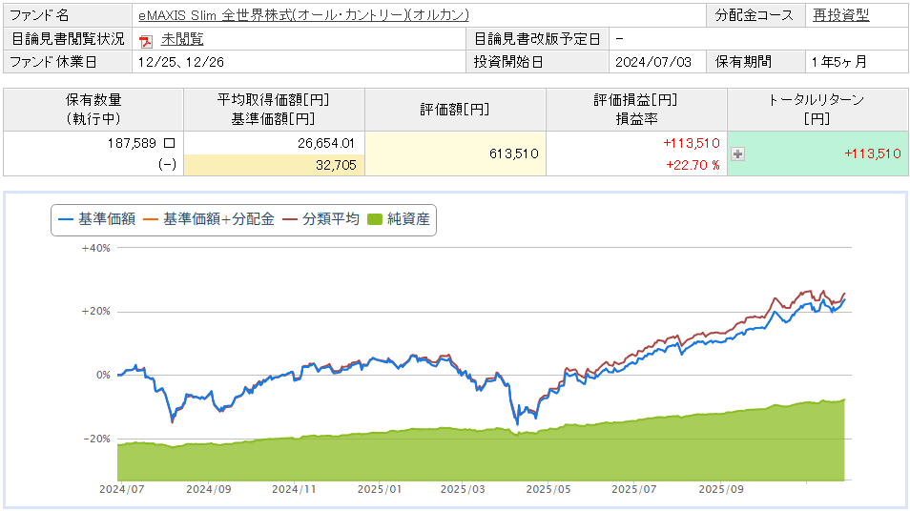Click the orange 基準価額+分配金 legend line marker
This screenshot has width=910, height=511.
click(151, 218)
